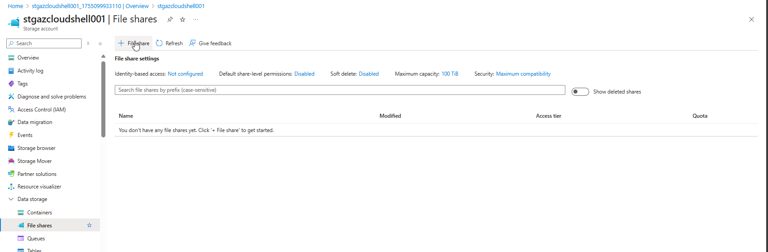The image size is (768, 252).
Task: Clear the sidebar search with X
Action: click(x=88, y=43)
